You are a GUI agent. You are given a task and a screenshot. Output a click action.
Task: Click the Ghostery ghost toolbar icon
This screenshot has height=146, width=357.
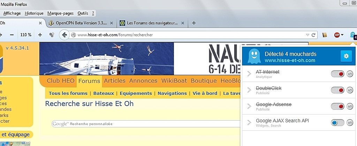[x=353, y=35]
